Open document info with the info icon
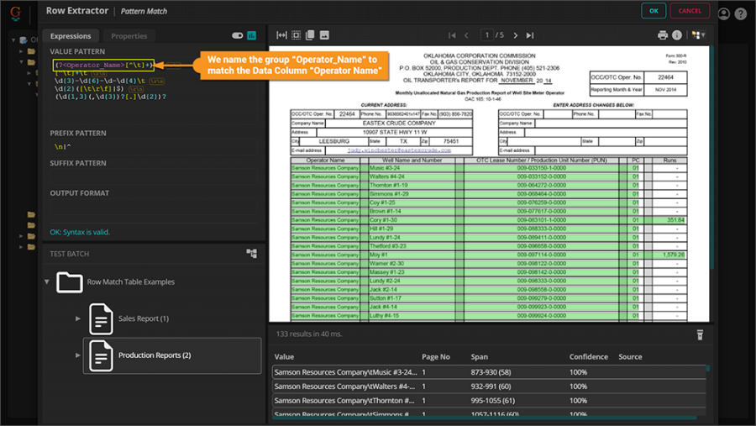The height and width of the screenshot is (426, 756). click(x=677, y=35)
